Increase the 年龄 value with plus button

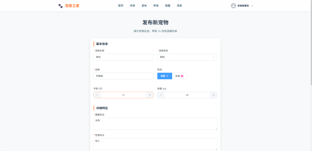[x=150, y=95]
